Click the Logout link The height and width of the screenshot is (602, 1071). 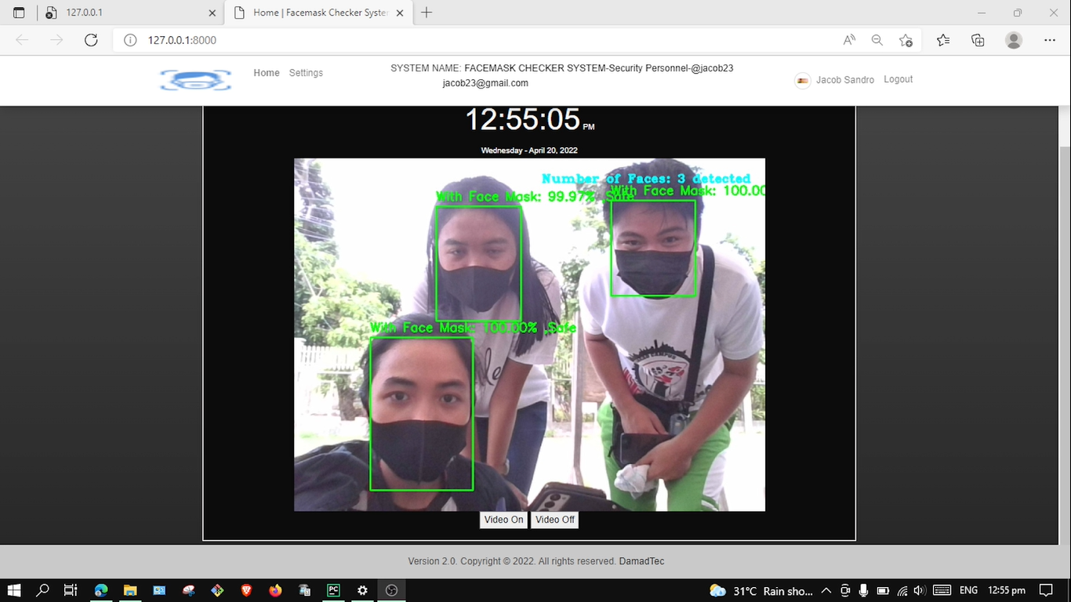coord(898,79)
